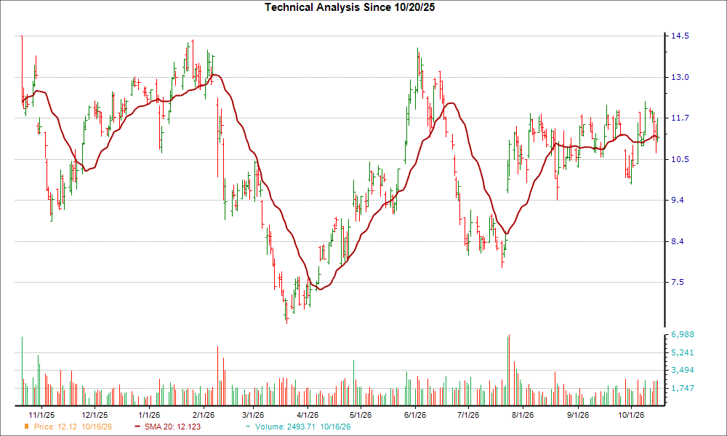The image size is (727, 436).
Task: Click the 5/1/26 date label
Action: (x=361, y=415)
